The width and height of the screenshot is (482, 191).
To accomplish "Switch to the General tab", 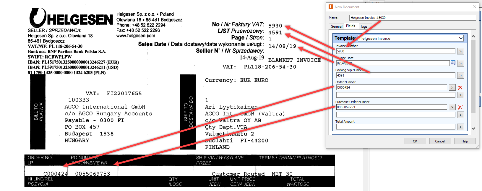I will (x=336, y=26).
